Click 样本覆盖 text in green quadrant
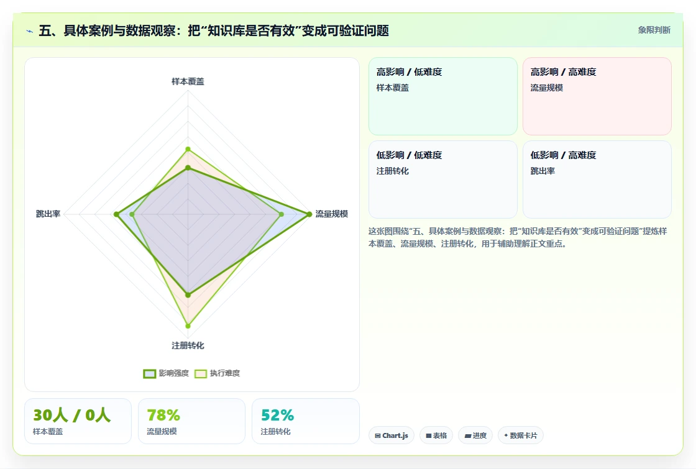 tap(392, 88)
